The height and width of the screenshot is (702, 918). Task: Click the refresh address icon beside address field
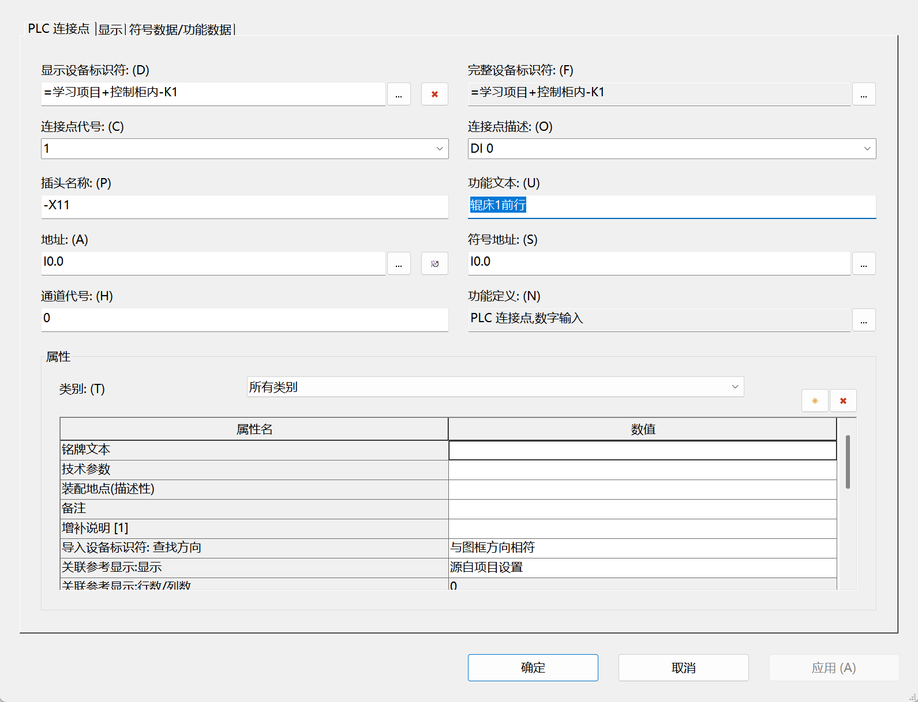(434, 263)
